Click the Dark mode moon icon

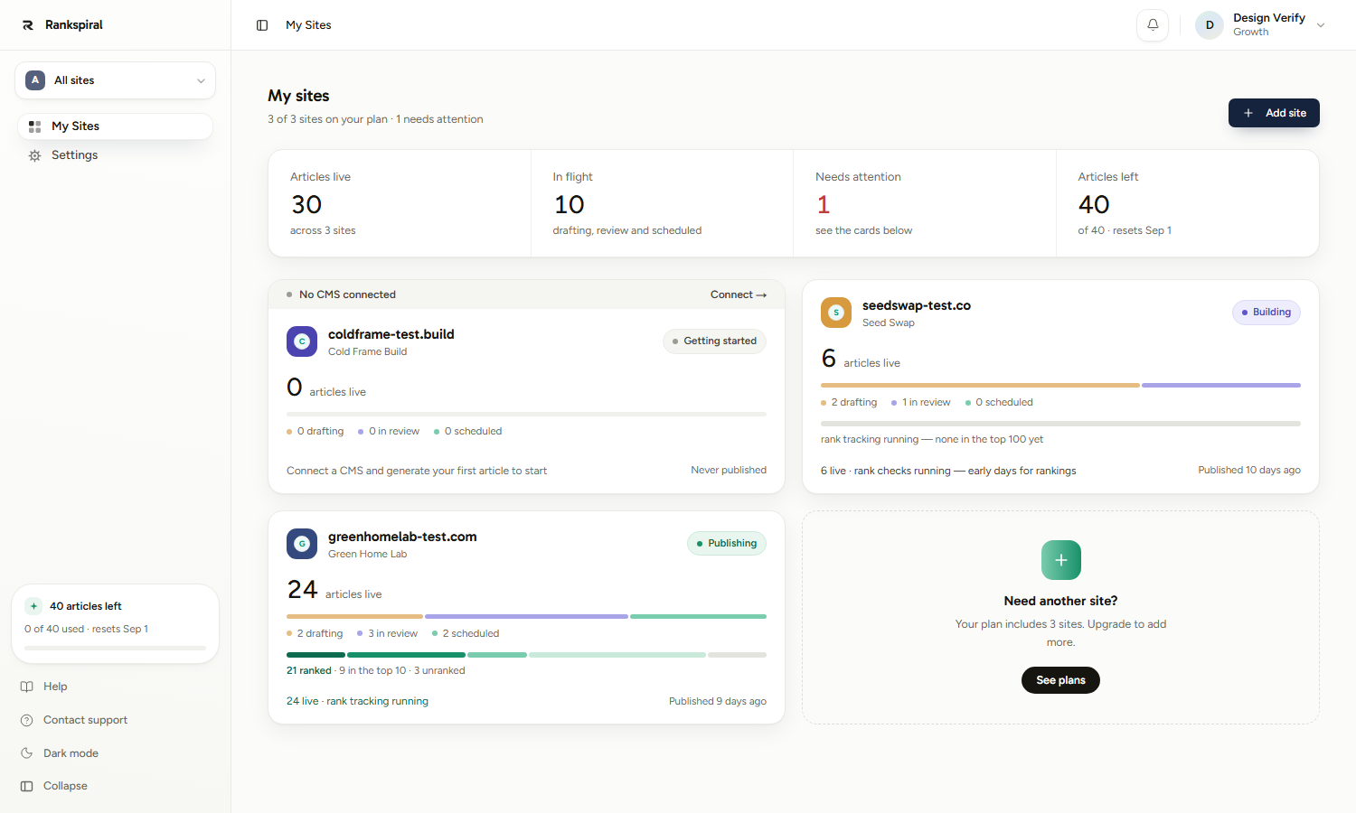pos(27,753)
